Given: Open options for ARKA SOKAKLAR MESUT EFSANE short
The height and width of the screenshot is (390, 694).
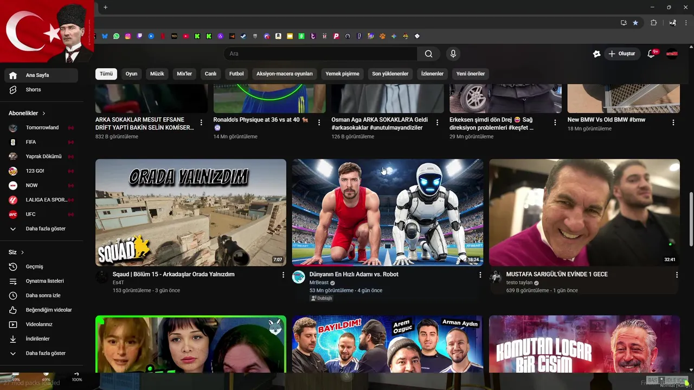Looking at the screenshot, I should [x=201, y=122].
